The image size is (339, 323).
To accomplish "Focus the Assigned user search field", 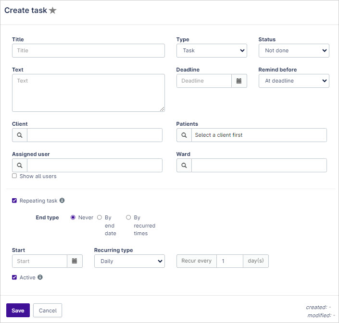I will (x=95, y=165).
